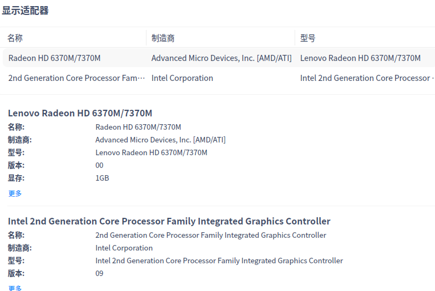Image resolution: width=435 pixels, height=291 pixels.
Task: Click the bold Intel Integrated Graphics Controller heading
Action: click(x=169, y=221)
